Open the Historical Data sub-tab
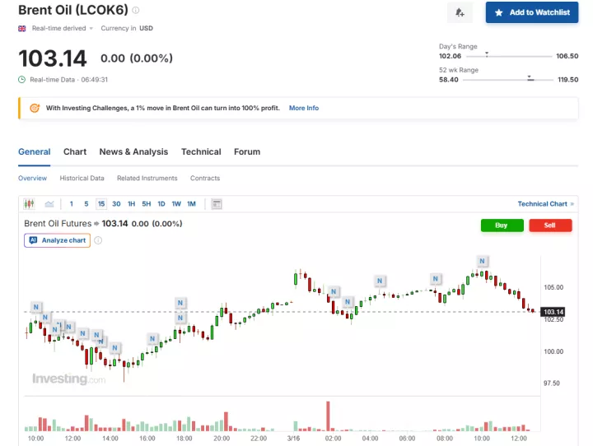The height and width of the screenshot is (446, 593). pyautogui.click(x=82, y=178)
